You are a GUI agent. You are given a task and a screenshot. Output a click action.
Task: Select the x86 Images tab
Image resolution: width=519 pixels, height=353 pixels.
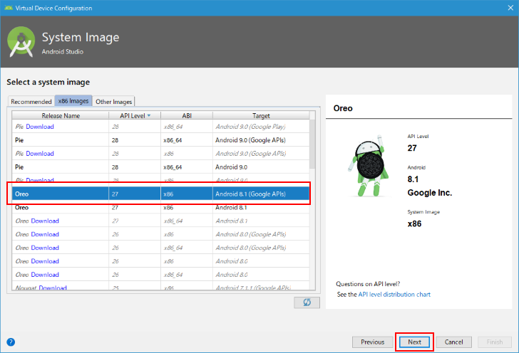73,101
